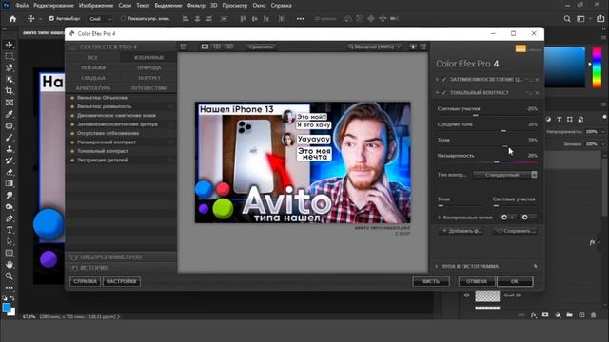Open the Справка menu
Viewport: 609px width, 342px height.
tap(282, 6)
